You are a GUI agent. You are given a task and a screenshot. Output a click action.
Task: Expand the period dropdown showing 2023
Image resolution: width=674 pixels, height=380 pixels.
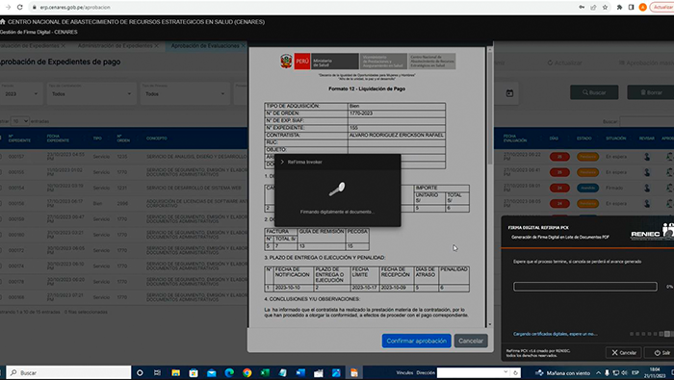point(21,93)
